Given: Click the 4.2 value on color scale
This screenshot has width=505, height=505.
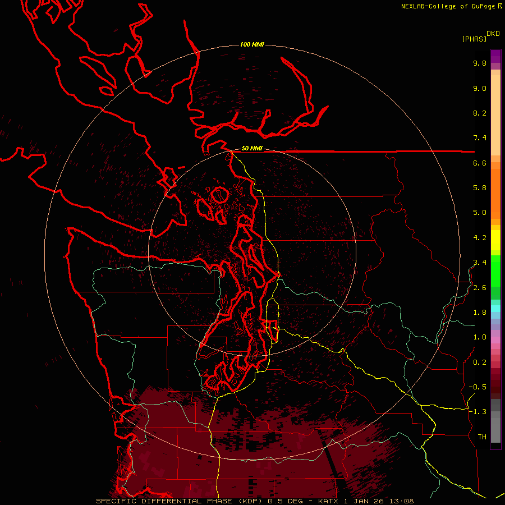Looking at the screenshot, I should tap(480, 238).
